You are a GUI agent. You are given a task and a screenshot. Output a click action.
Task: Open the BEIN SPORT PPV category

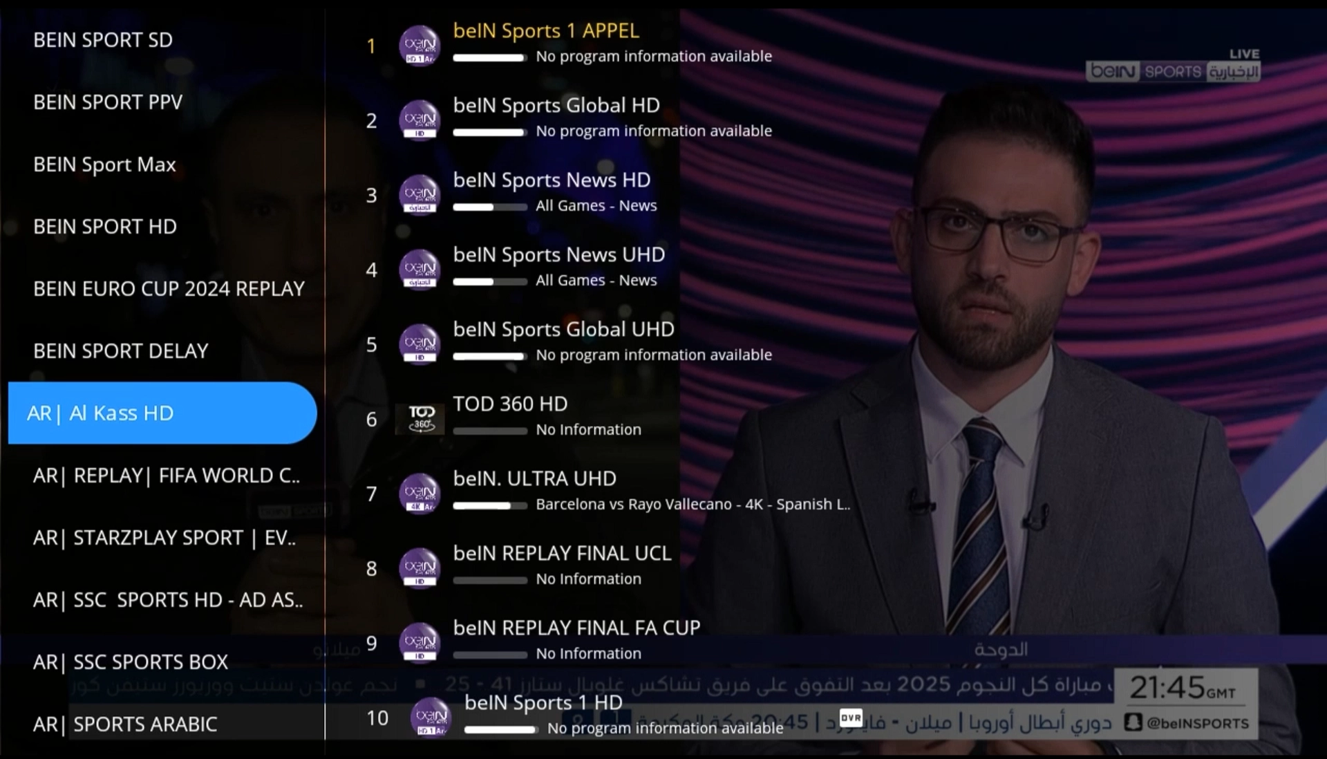(x=108, y=102)
